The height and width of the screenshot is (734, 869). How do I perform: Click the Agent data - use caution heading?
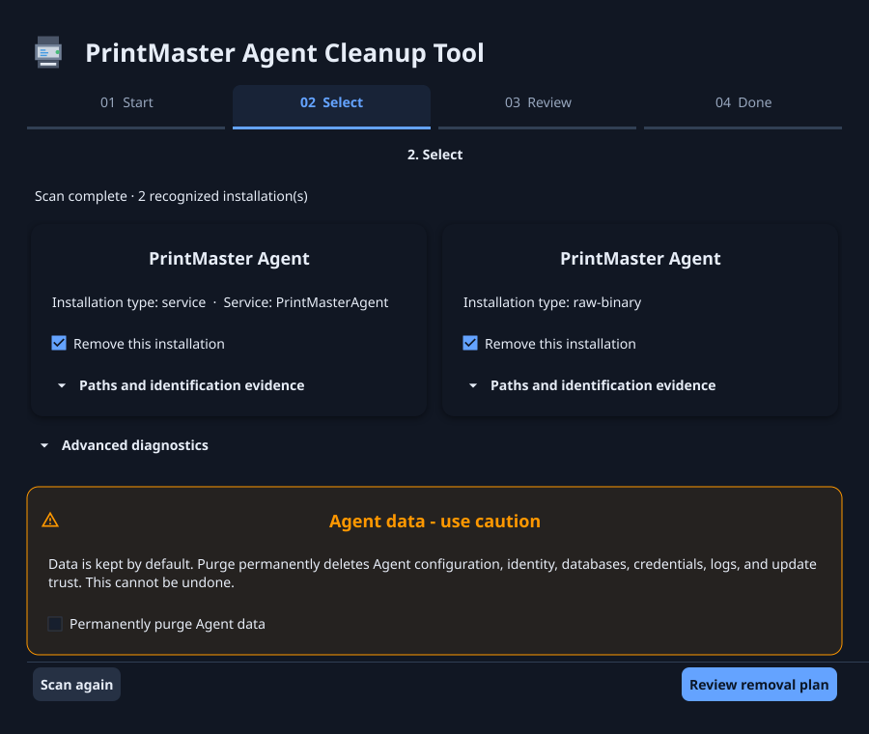pyautogui.click(x=434, y=522)
